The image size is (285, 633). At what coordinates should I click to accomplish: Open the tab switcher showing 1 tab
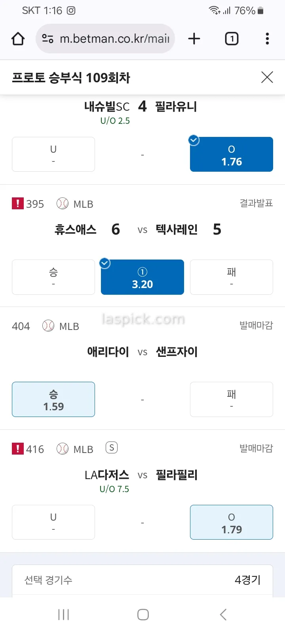(232, 39)
